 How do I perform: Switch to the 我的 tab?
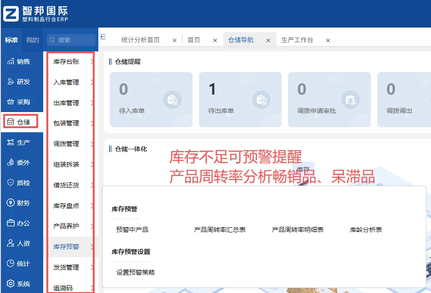pyautogui.click(x=32, y=39)
